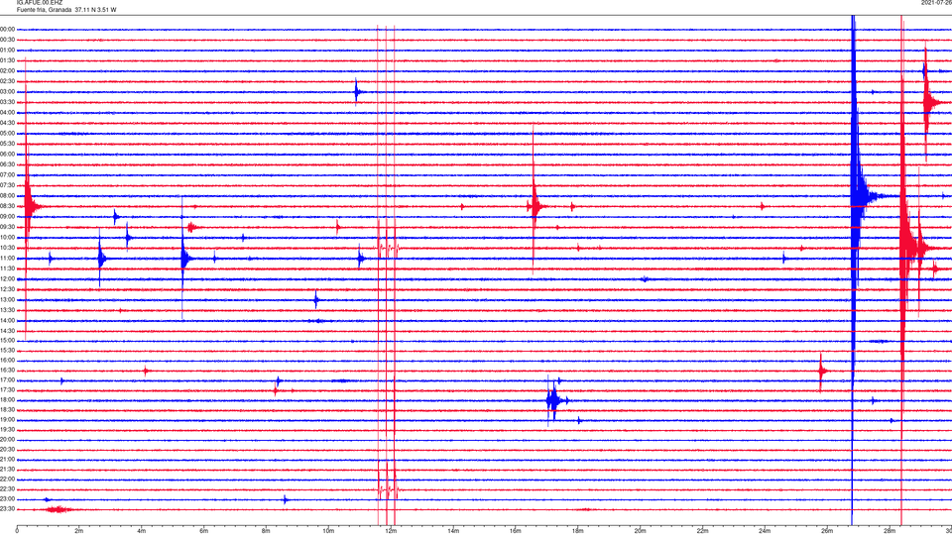Viewport: 952px width, 535px height.
Task: Select the 00:30 trace time label
Action: [x=8, y=40]
